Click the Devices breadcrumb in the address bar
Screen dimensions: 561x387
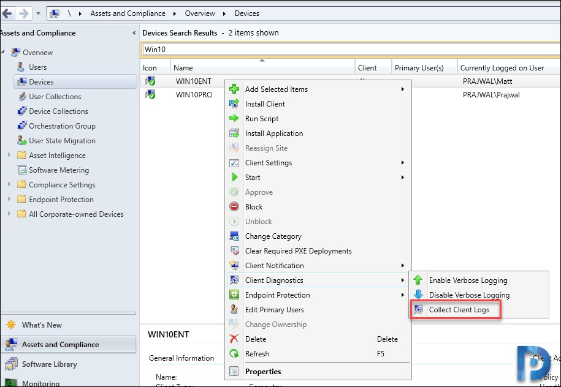pos(247,13)
